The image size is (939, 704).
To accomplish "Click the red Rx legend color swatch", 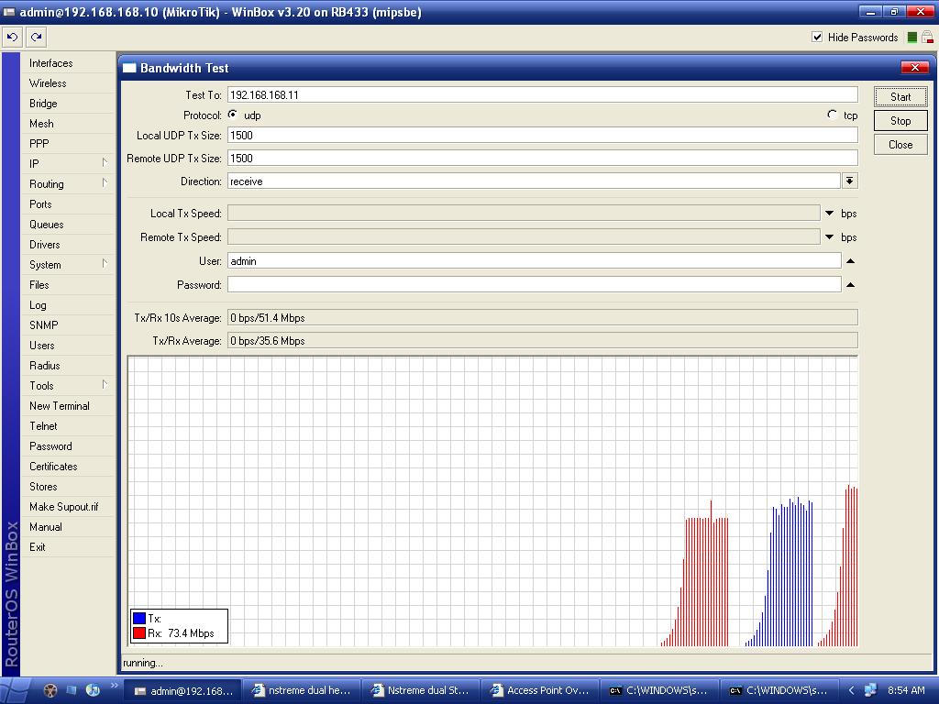I will (139, 633).
